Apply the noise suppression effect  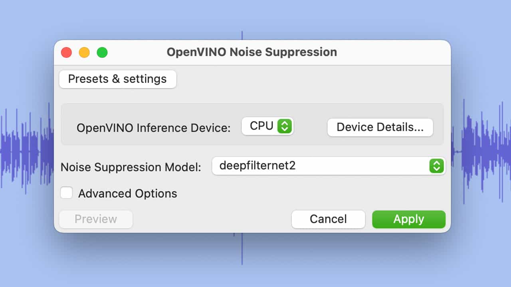click(x=409, y=219)
